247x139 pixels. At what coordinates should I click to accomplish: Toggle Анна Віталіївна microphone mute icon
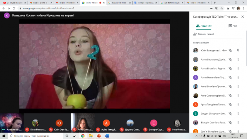click(x=230, y=86)
